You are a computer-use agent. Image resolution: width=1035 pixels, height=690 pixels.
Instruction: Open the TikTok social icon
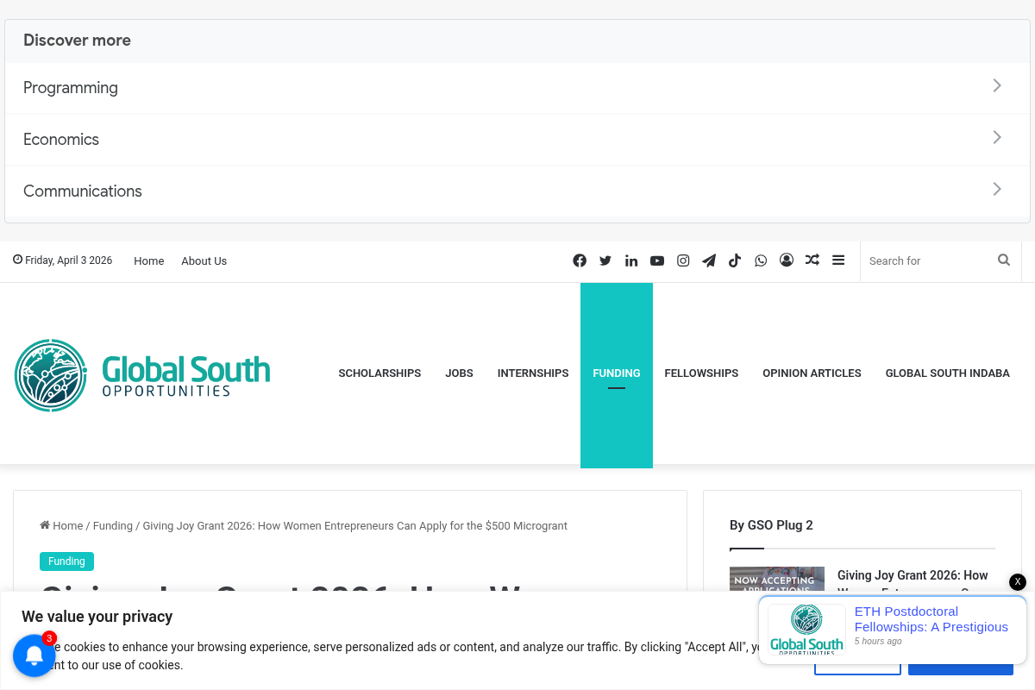735,260
